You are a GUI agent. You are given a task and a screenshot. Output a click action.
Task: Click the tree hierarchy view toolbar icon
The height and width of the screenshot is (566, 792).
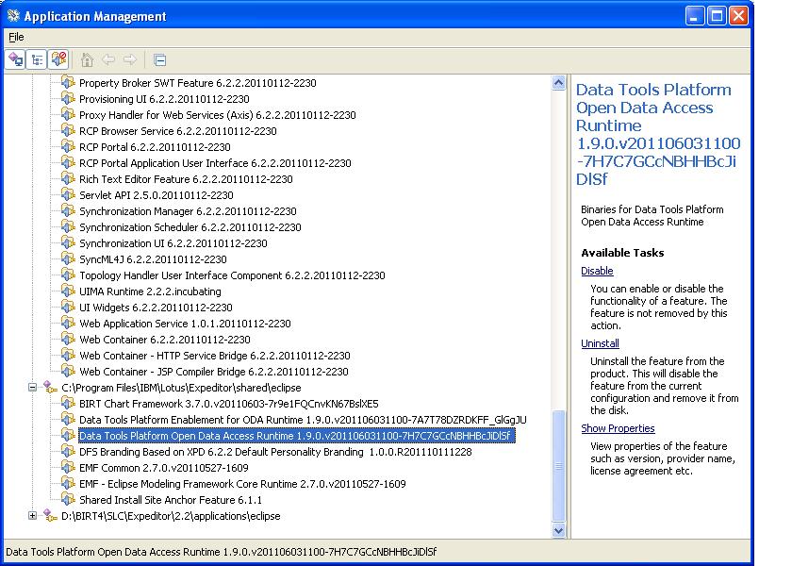(x=37, y=59)
